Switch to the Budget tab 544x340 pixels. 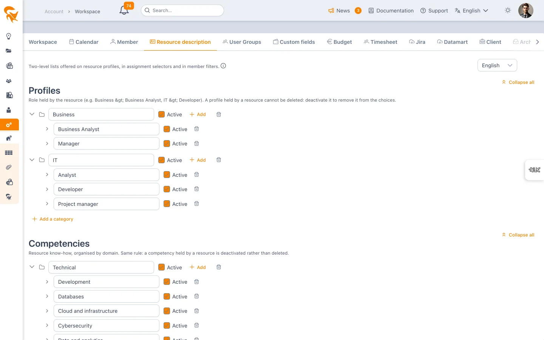[339, 42]
